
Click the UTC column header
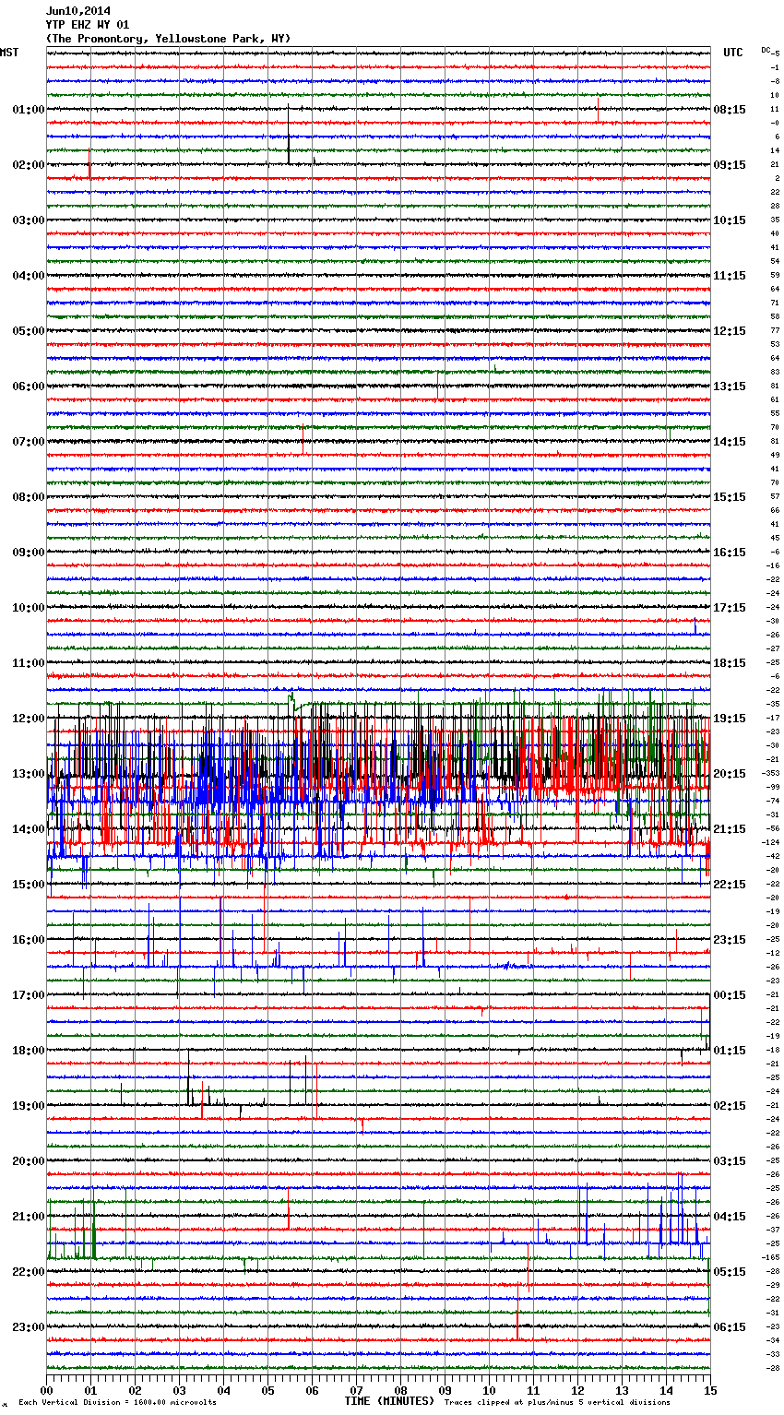[732, 53]
